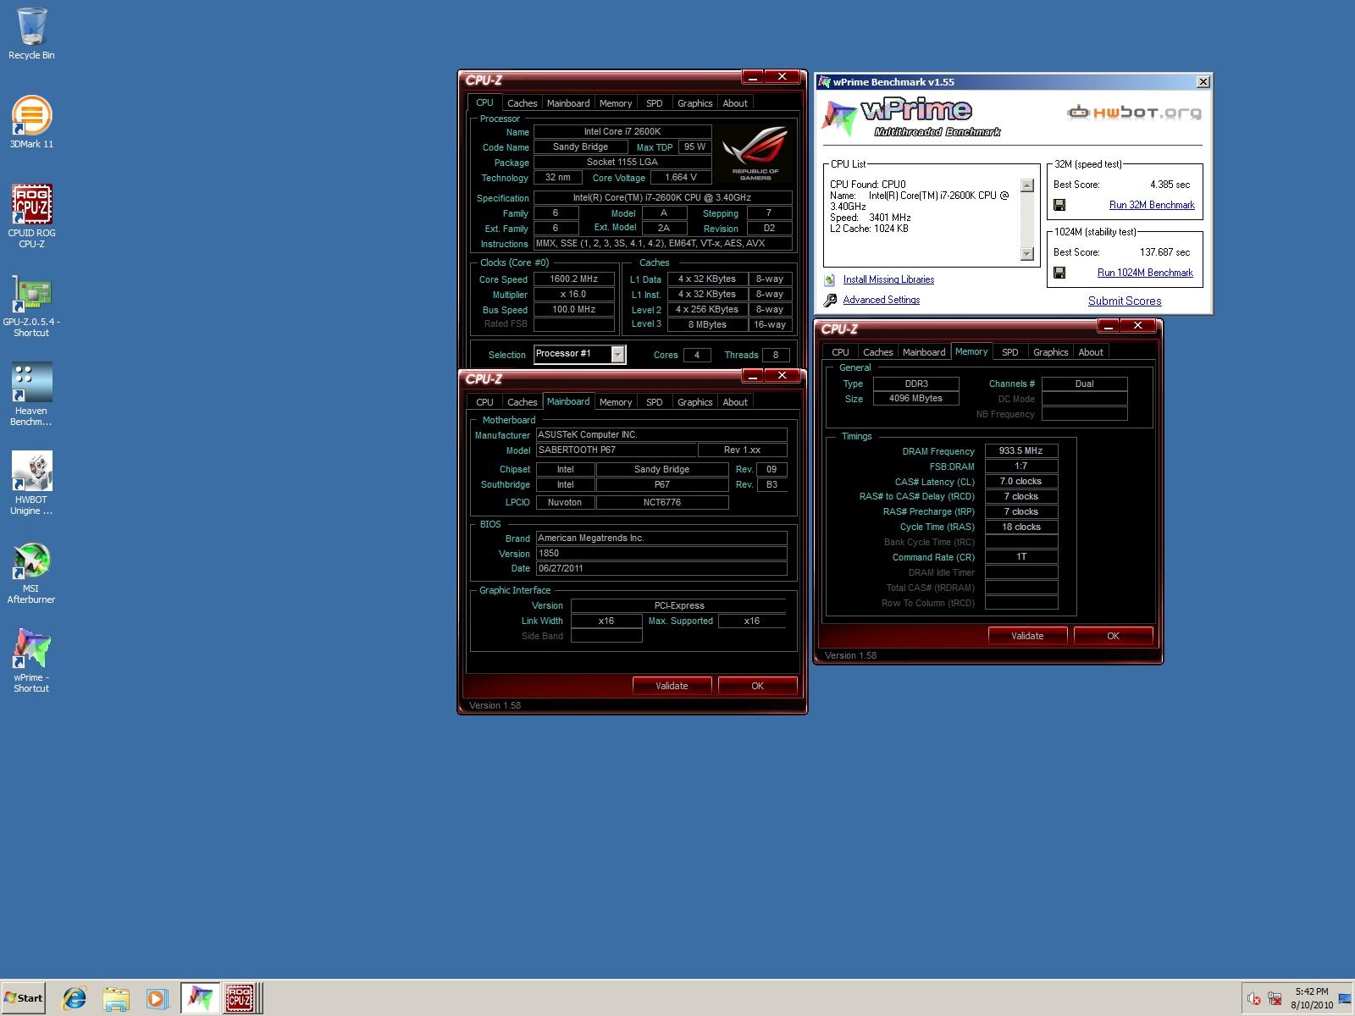Click the volume muted tray icon

click(1254, 999)
